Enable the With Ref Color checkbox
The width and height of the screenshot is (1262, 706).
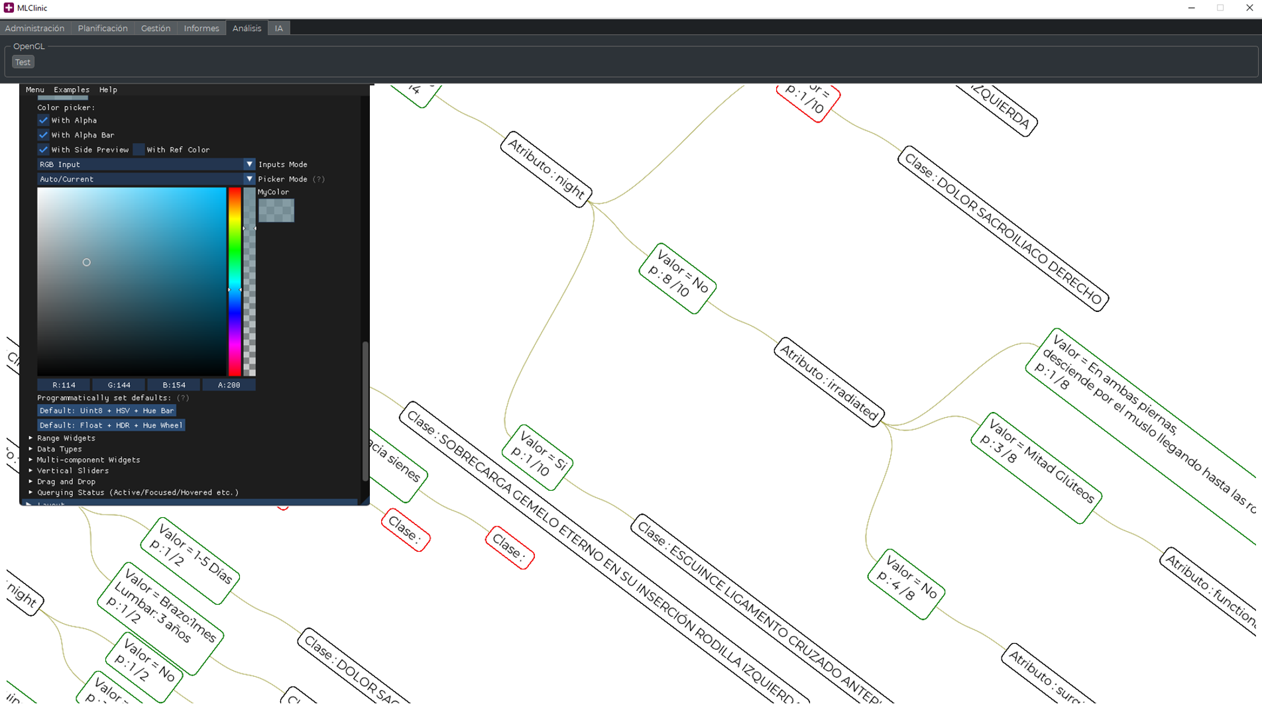click(x=139, y=150)
